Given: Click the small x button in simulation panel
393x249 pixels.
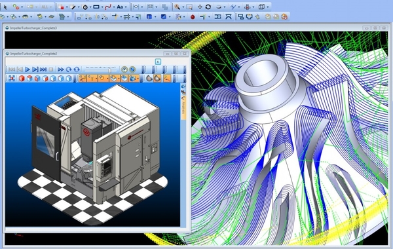Looking at the screenshot, I should (158, 62).
